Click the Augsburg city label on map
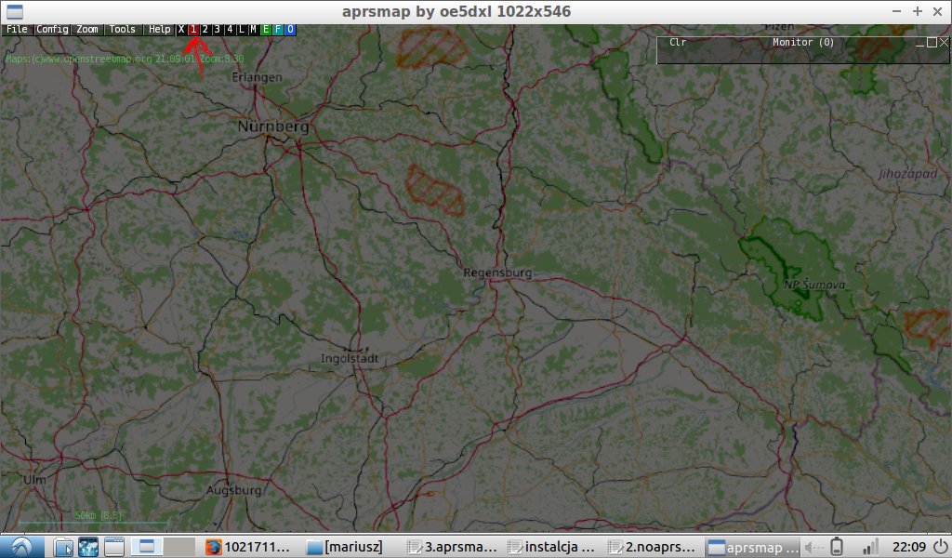This screenshot has height=558, width=952. [x=233, y=490]
